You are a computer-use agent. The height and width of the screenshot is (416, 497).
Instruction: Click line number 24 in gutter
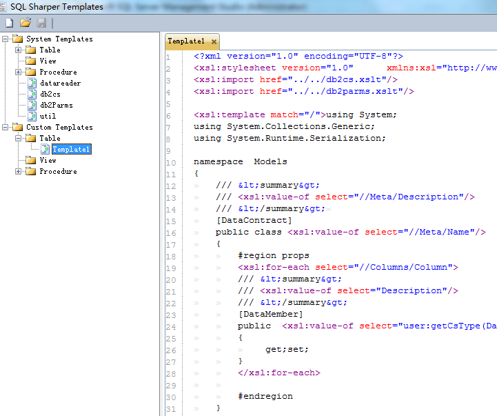tap(171, 328)
